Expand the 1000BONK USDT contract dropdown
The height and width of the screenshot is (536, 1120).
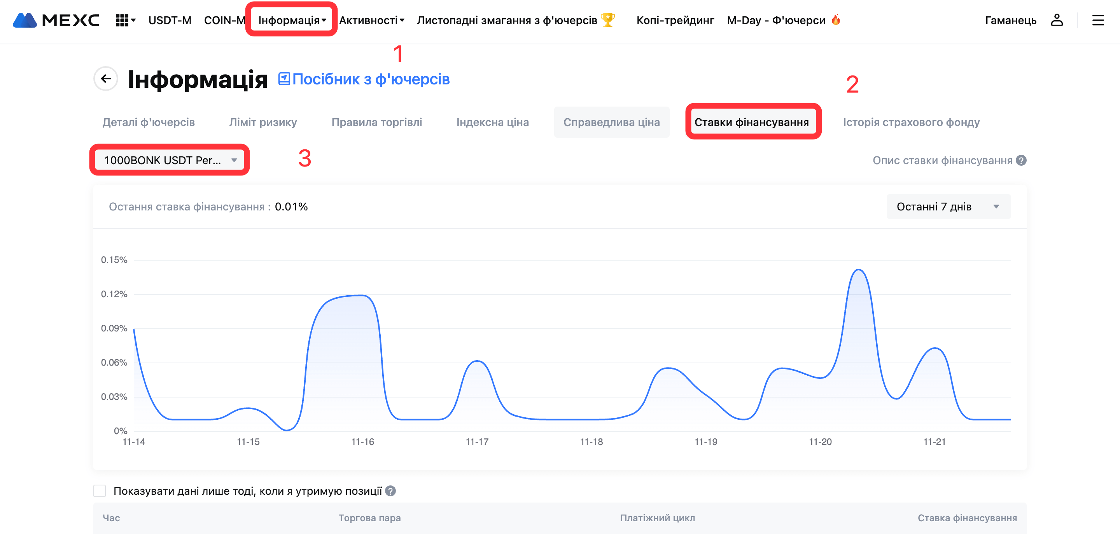point(170,160)
